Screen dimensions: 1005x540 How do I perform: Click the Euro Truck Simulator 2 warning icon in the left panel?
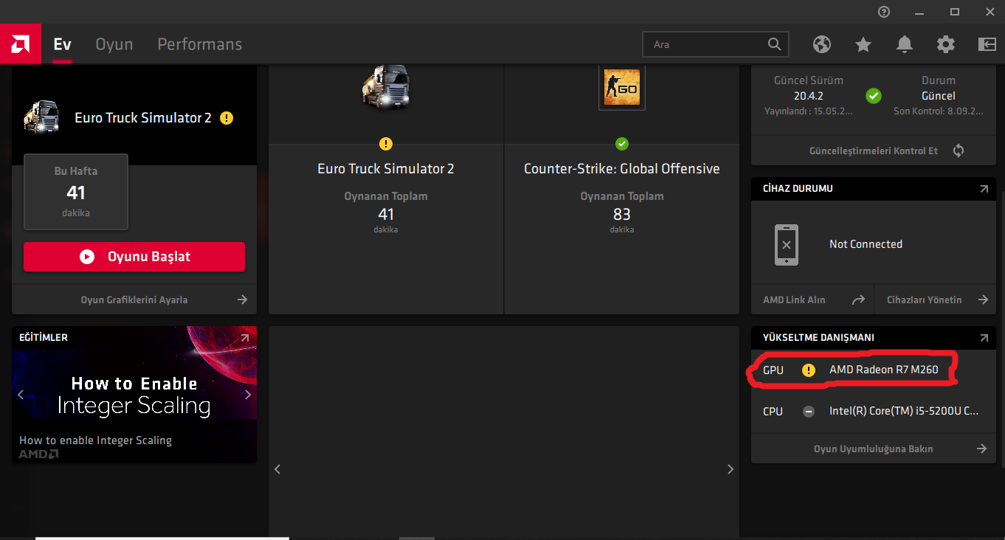(227, 118)
